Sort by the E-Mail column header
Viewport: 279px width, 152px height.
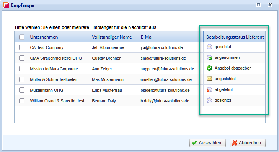point(170,37)
